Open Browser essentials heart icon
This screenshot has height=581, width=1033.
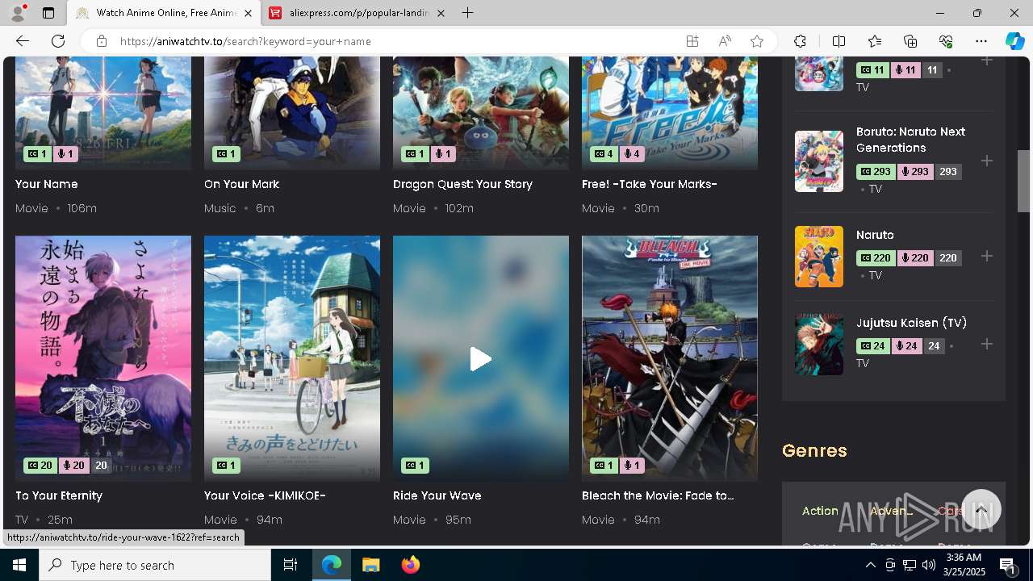click(946, 41)
